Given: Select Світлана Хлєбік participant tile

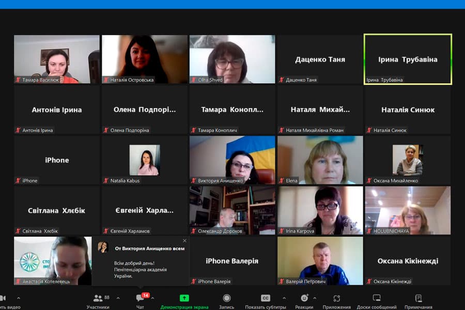Looking at the screenshot, I should click(57, 210).
